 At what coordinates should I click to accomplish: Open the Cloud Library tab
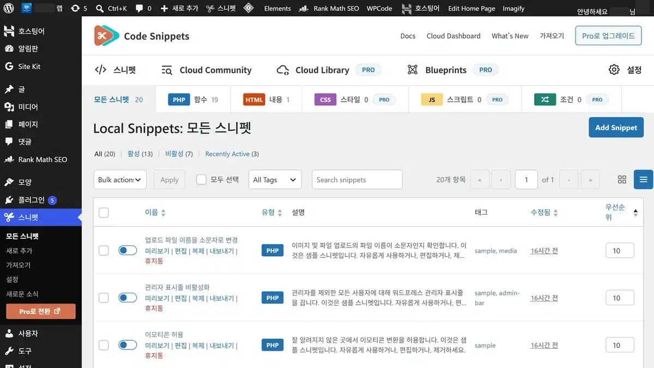[x=329, y=70]
